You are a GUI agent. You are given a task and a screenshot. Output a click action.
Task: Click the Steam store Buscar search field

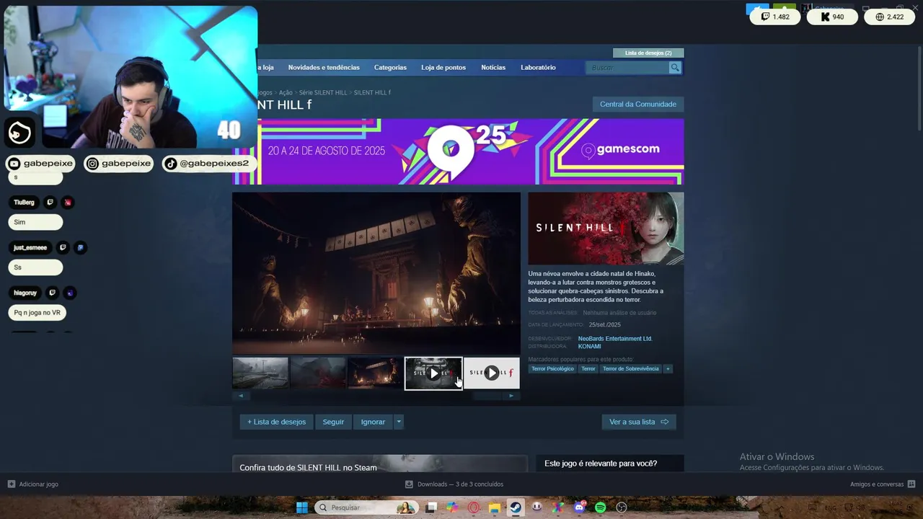coord(627,68)
